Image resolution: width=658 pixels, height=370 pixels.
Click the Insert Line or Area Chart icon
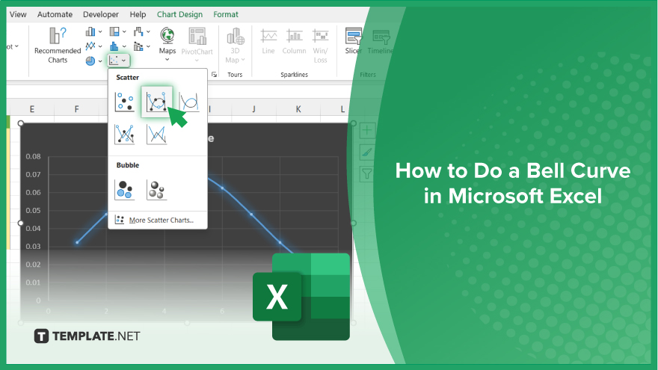tap(90, 46)
